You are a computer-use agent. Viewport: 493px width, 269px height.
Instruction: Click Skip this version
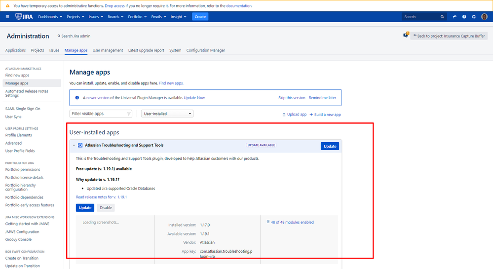pos(292,98)
